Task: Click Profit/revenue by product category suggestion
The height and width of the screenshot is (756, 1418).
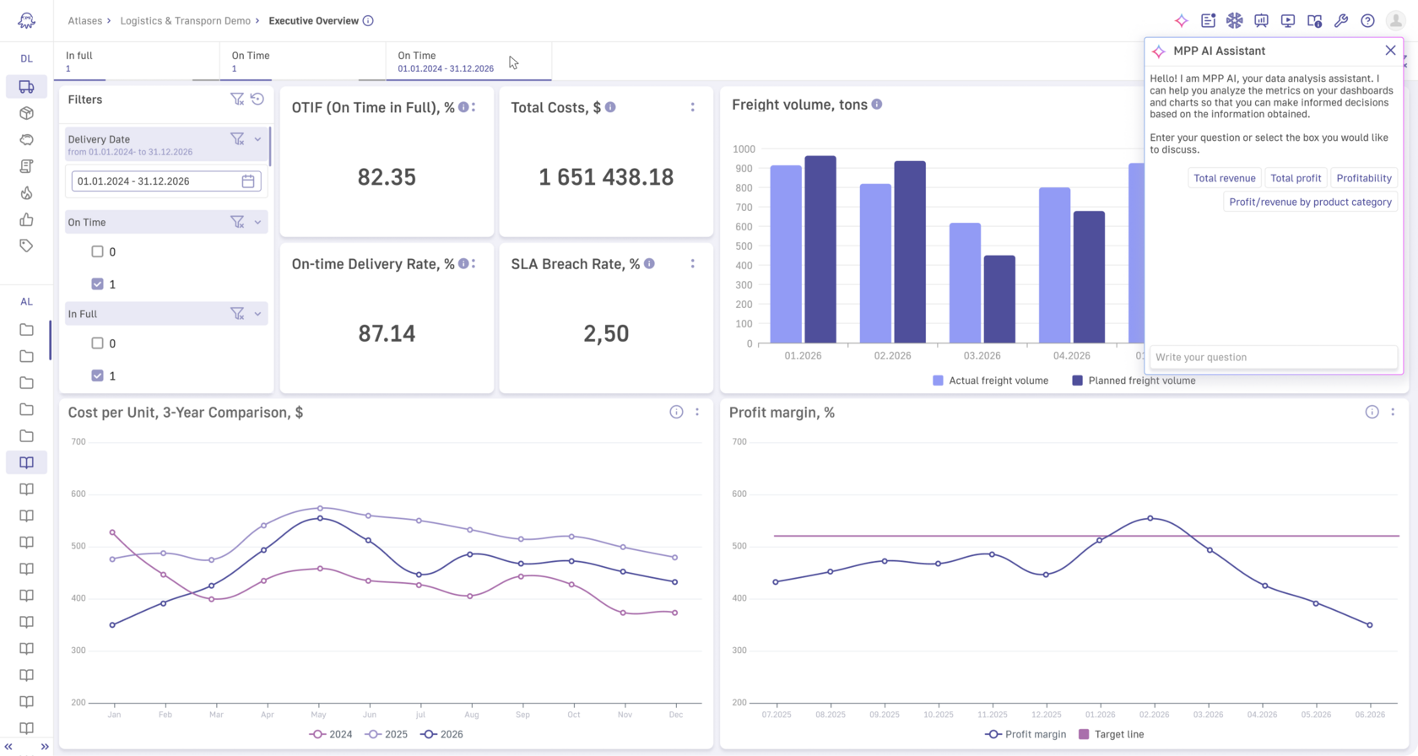Action: [1310, 202]
